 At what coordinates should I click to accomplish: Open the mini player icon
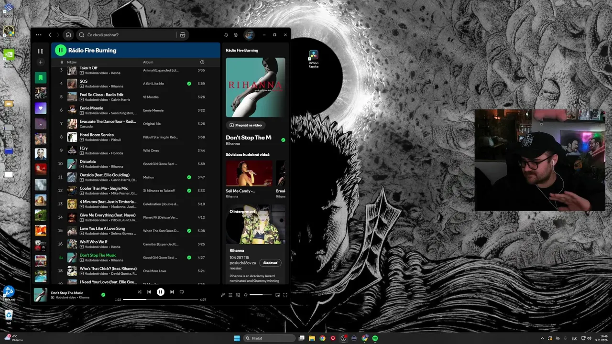[277, 295]
